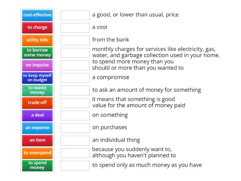The image size is (241, 181).
Task: Choose the "trade-off" tile
Action: (37, 103)
